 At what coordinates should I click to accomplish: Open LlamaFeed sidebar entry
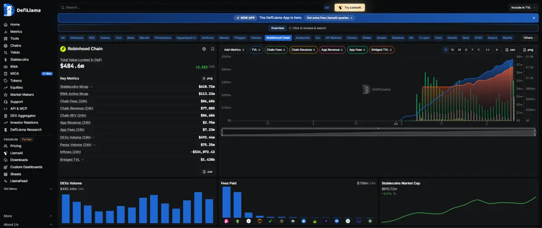click(x=15, y=181)
